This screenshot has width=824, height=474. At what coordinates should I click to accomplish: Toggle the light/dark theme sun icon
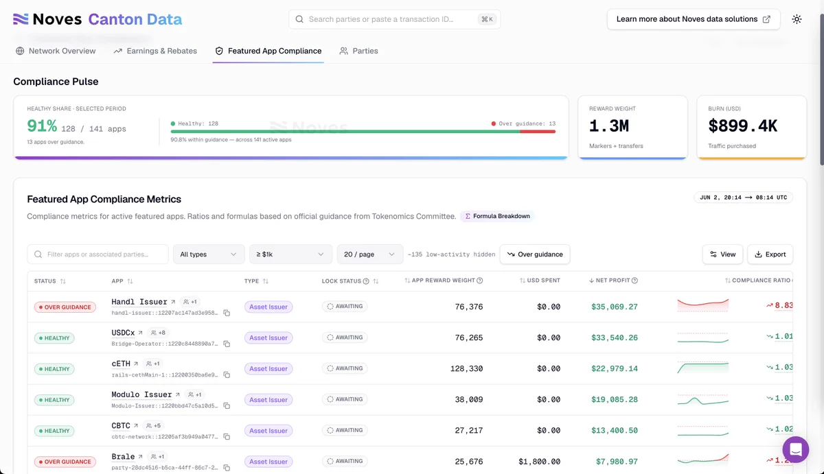click(x=797, y=19)
